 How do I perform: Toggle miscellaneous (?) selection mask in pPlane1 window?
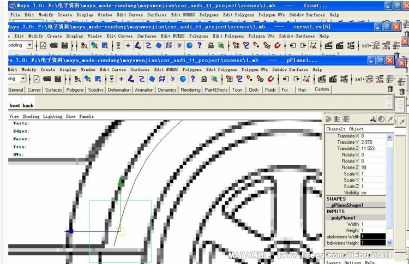click(x=193, y=79)
